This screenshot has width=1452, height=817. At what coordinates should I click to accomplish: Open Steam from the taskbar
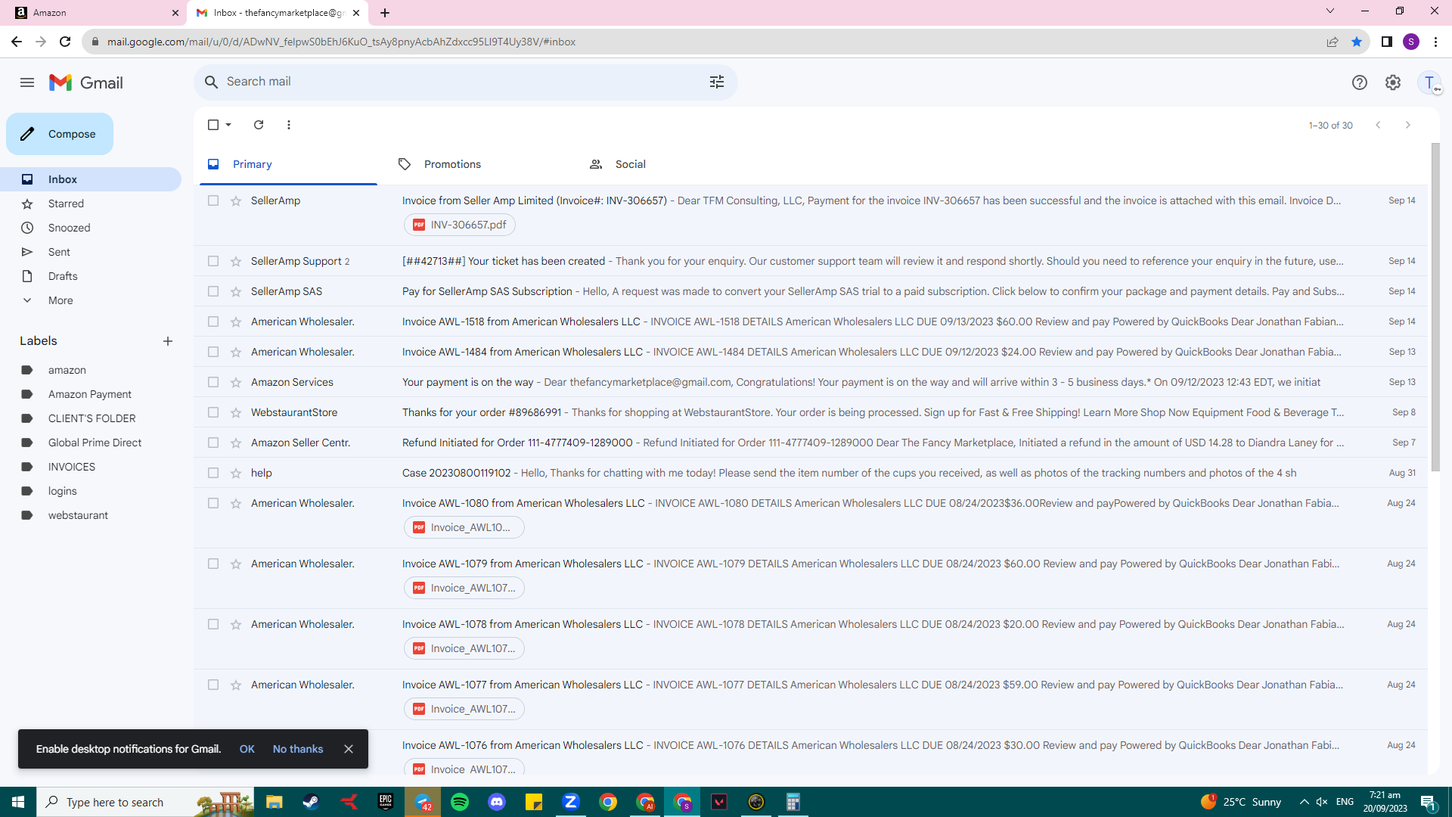point(311,802)
